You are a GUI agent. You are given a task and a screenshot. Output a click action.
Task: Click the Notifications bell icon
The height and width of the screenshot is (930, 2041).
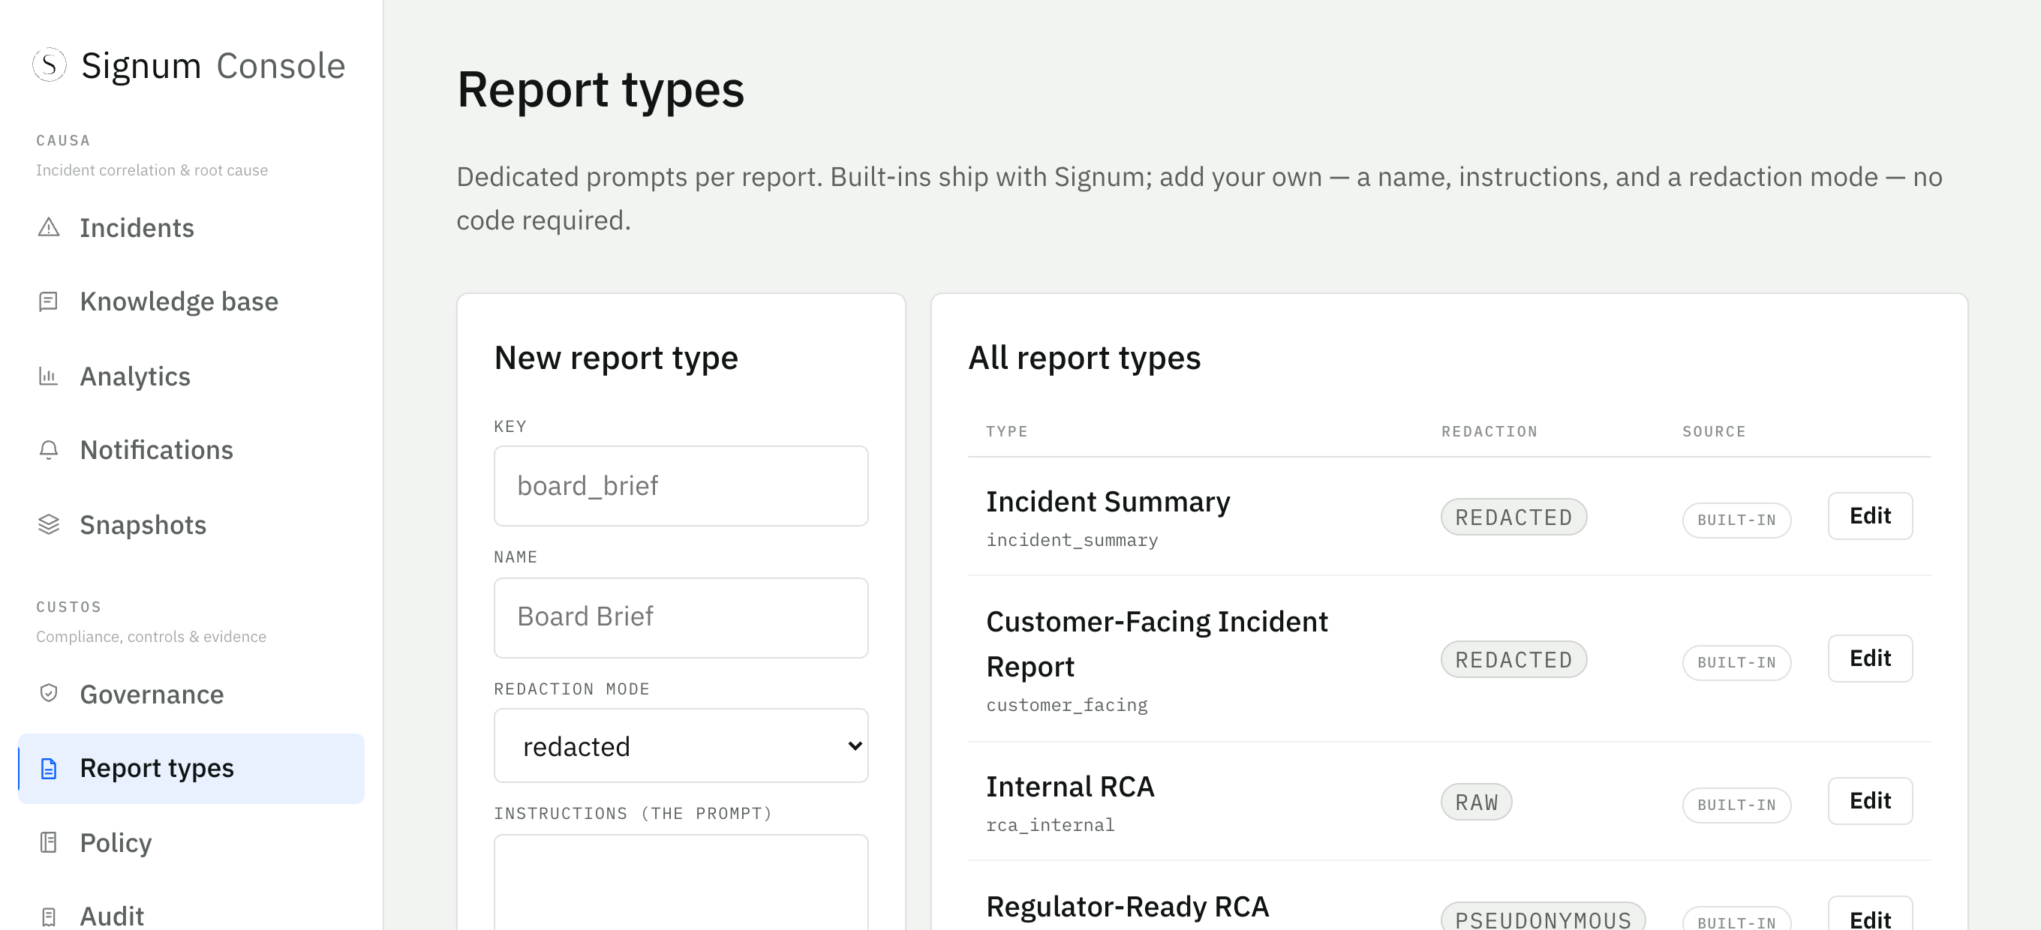(48, 449)
